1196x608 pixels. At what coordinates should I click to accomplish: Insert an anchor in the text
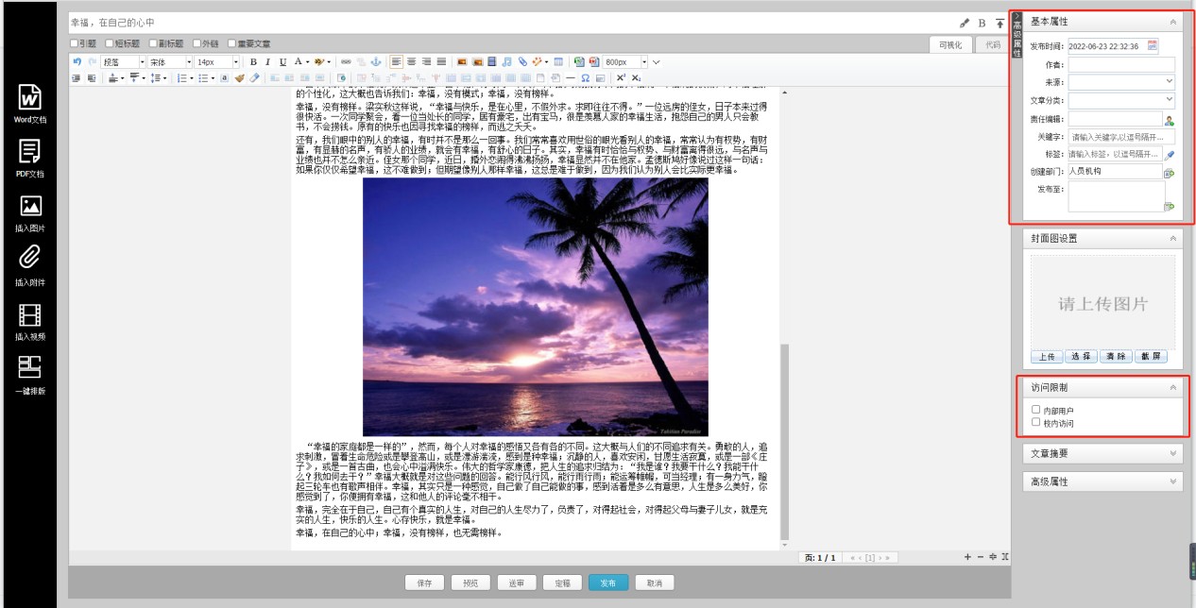coord(376,61)
